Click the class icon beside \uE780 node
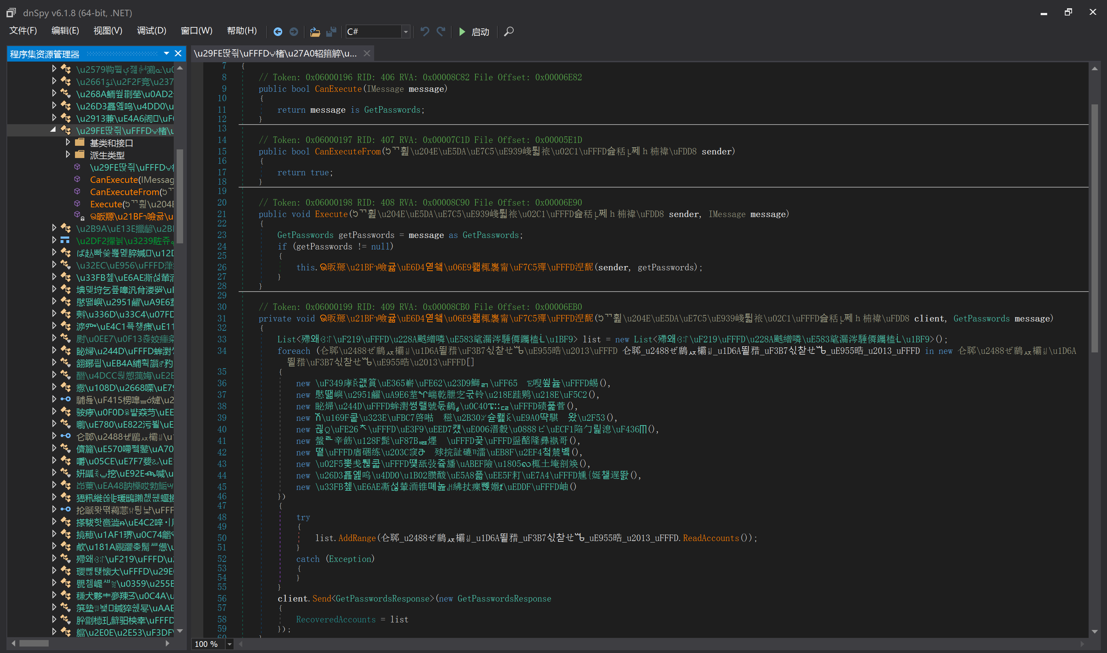This screenshot has height=653, width=1107. pos(66,424)
